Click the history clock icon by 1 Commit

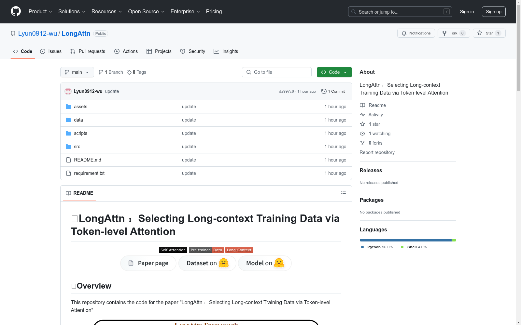tap(324, 91)
